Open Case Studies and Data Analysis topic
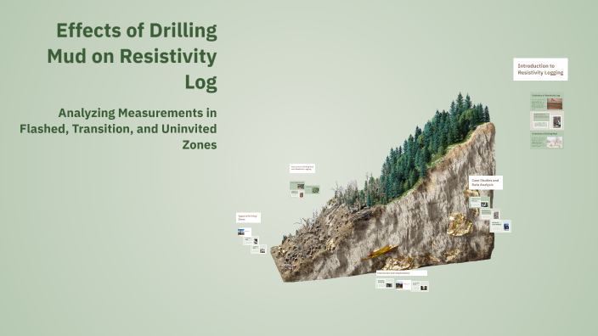Screen dimensions: 598x336 click(x=486, y=182)
